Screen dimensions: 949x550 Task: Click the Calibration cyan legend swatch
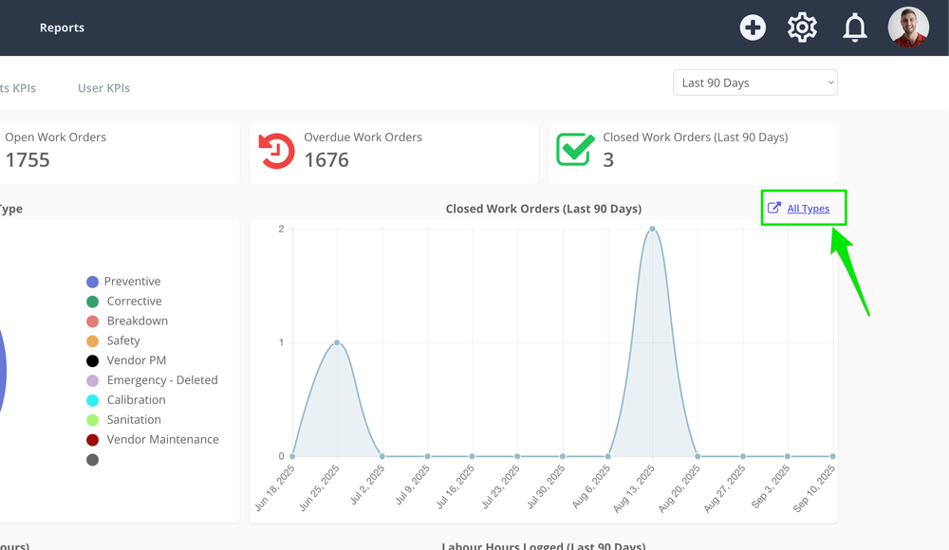[92, 400]
